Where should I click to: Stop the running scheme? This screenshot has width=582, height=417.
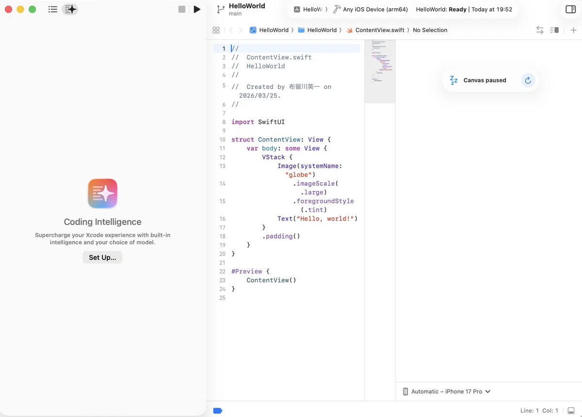click(182, 9)
